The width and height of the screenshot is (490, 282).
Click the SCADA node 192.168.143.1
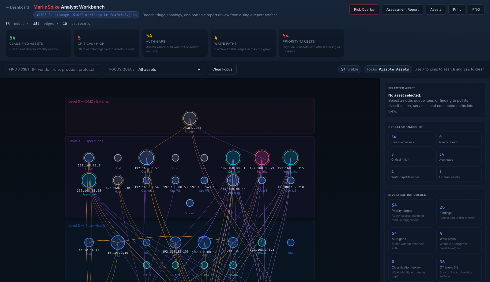click(x=262, y=242)
